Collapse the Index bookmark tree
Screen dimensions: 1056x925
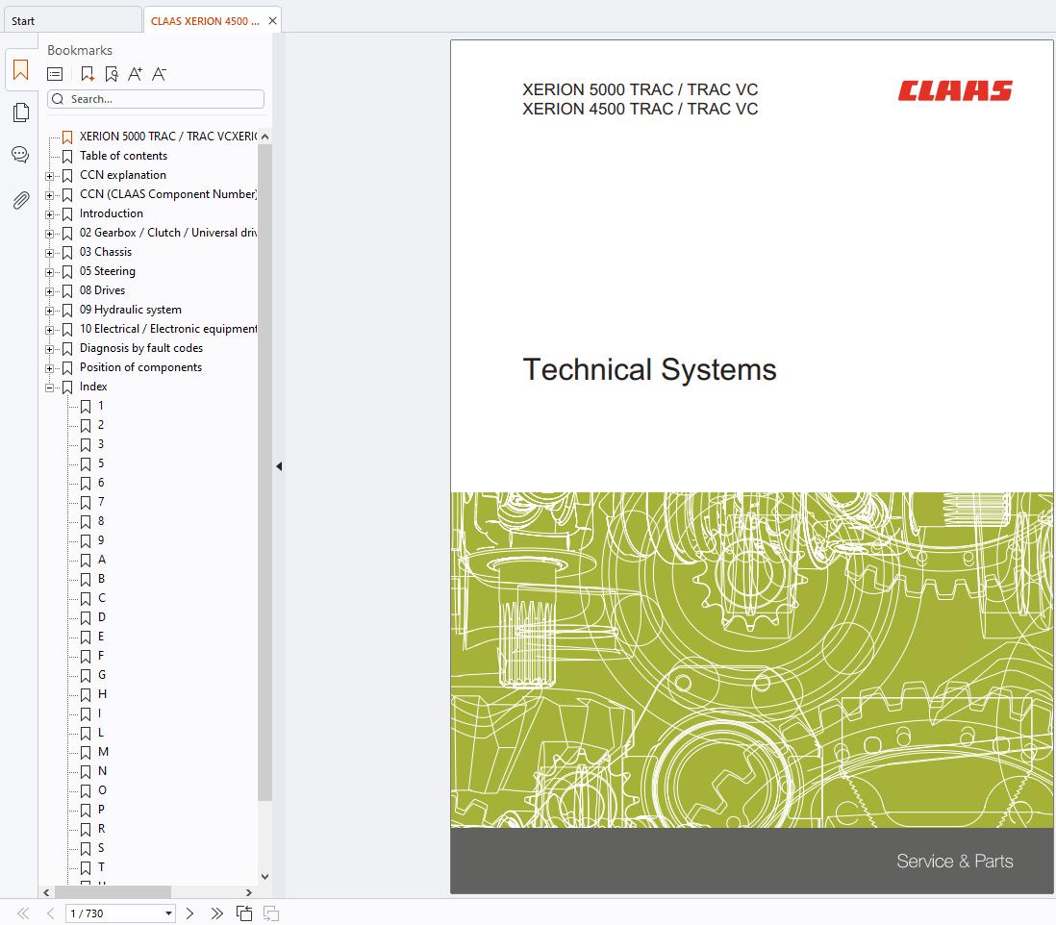50,387
